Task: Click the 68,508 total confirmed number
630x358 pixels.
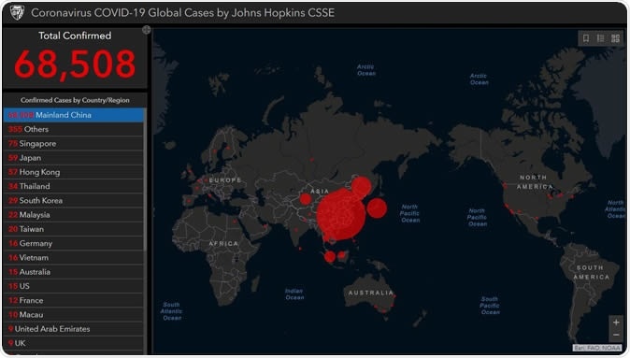Action: pyautogui.click(x=75, y=64)
